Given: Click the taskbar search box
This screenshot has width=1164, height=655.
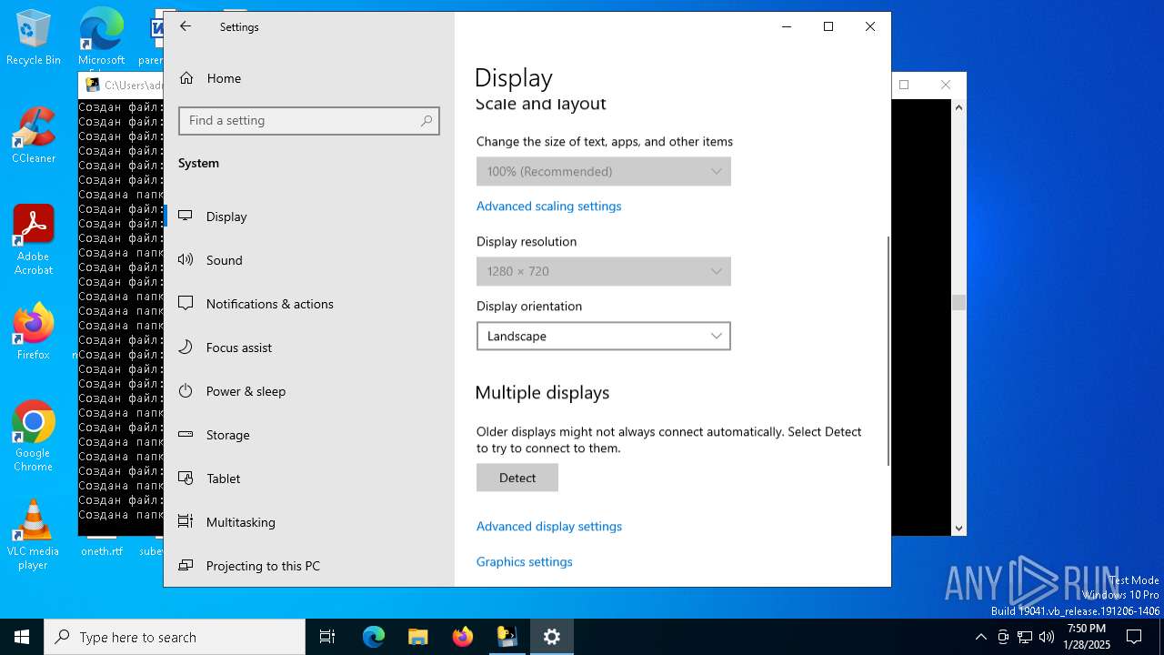Looking at the screenshot, I should (175, 637).
